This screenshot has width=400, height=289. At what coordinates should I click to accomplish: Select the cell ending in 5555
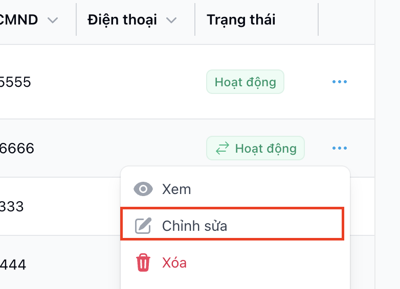[15, 82]
